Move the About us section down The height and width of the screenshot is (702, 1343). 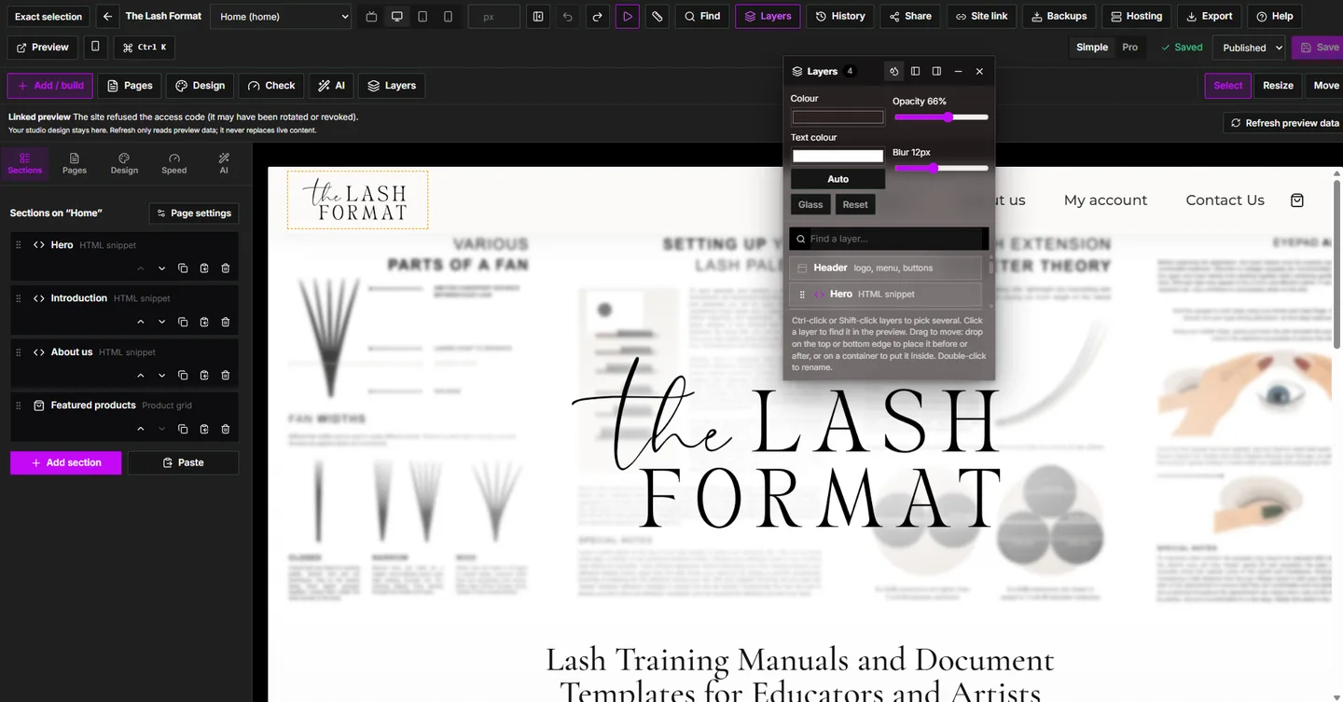coord(161,376)
